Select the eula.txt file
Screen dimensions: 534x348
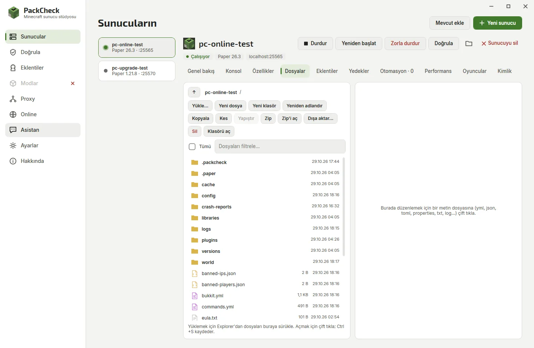(x=265, y=318)
